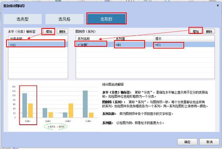This screenshot has height=149, width=222.
Task: Switch to the 选类型 tab
Action: [23, 19]
